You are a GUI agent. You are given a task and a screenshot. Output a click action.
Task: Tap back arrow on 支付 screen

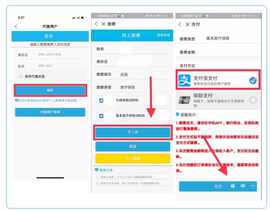tap(180, 24)
